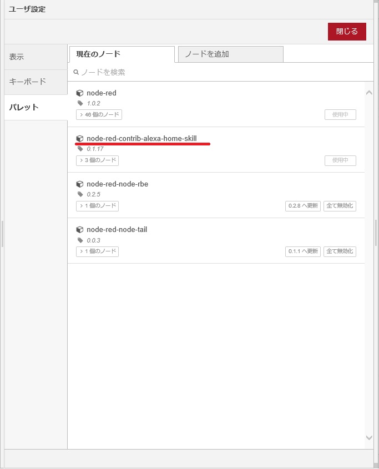Expand the 46 個のノード list
This screenshot has width=379, height=469.
click(99, 114)
